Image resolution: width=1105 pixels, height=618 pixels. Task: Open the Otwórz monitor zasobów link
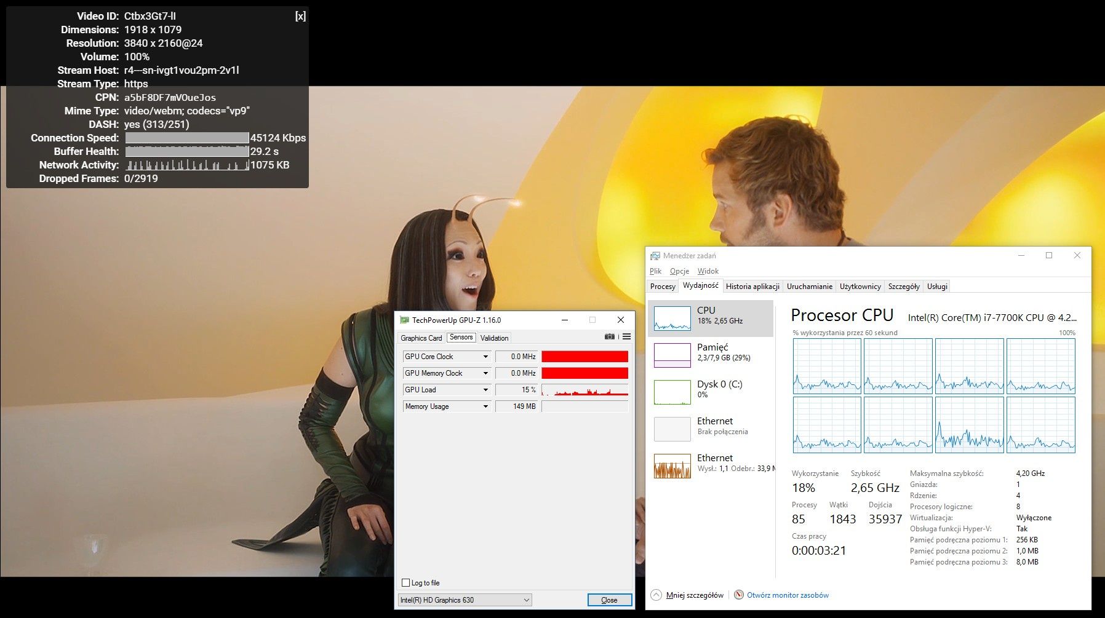coord(788,595)
